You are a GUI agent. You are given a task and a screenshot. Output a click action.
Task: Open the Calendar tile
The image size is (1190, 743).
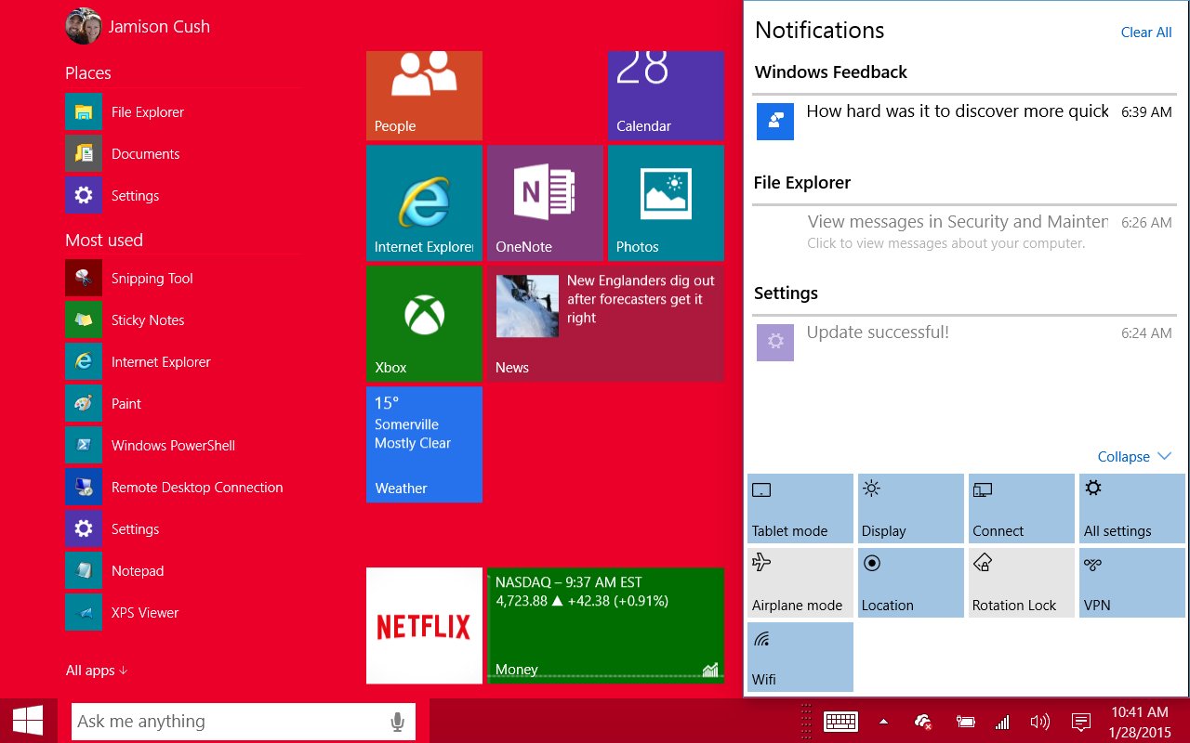point(666,96)
